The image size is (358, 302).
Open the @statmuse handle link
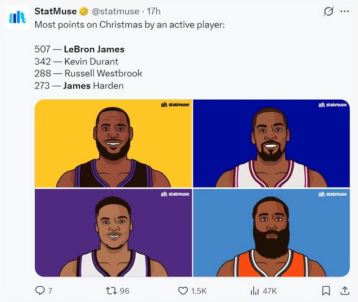point(118,11)
